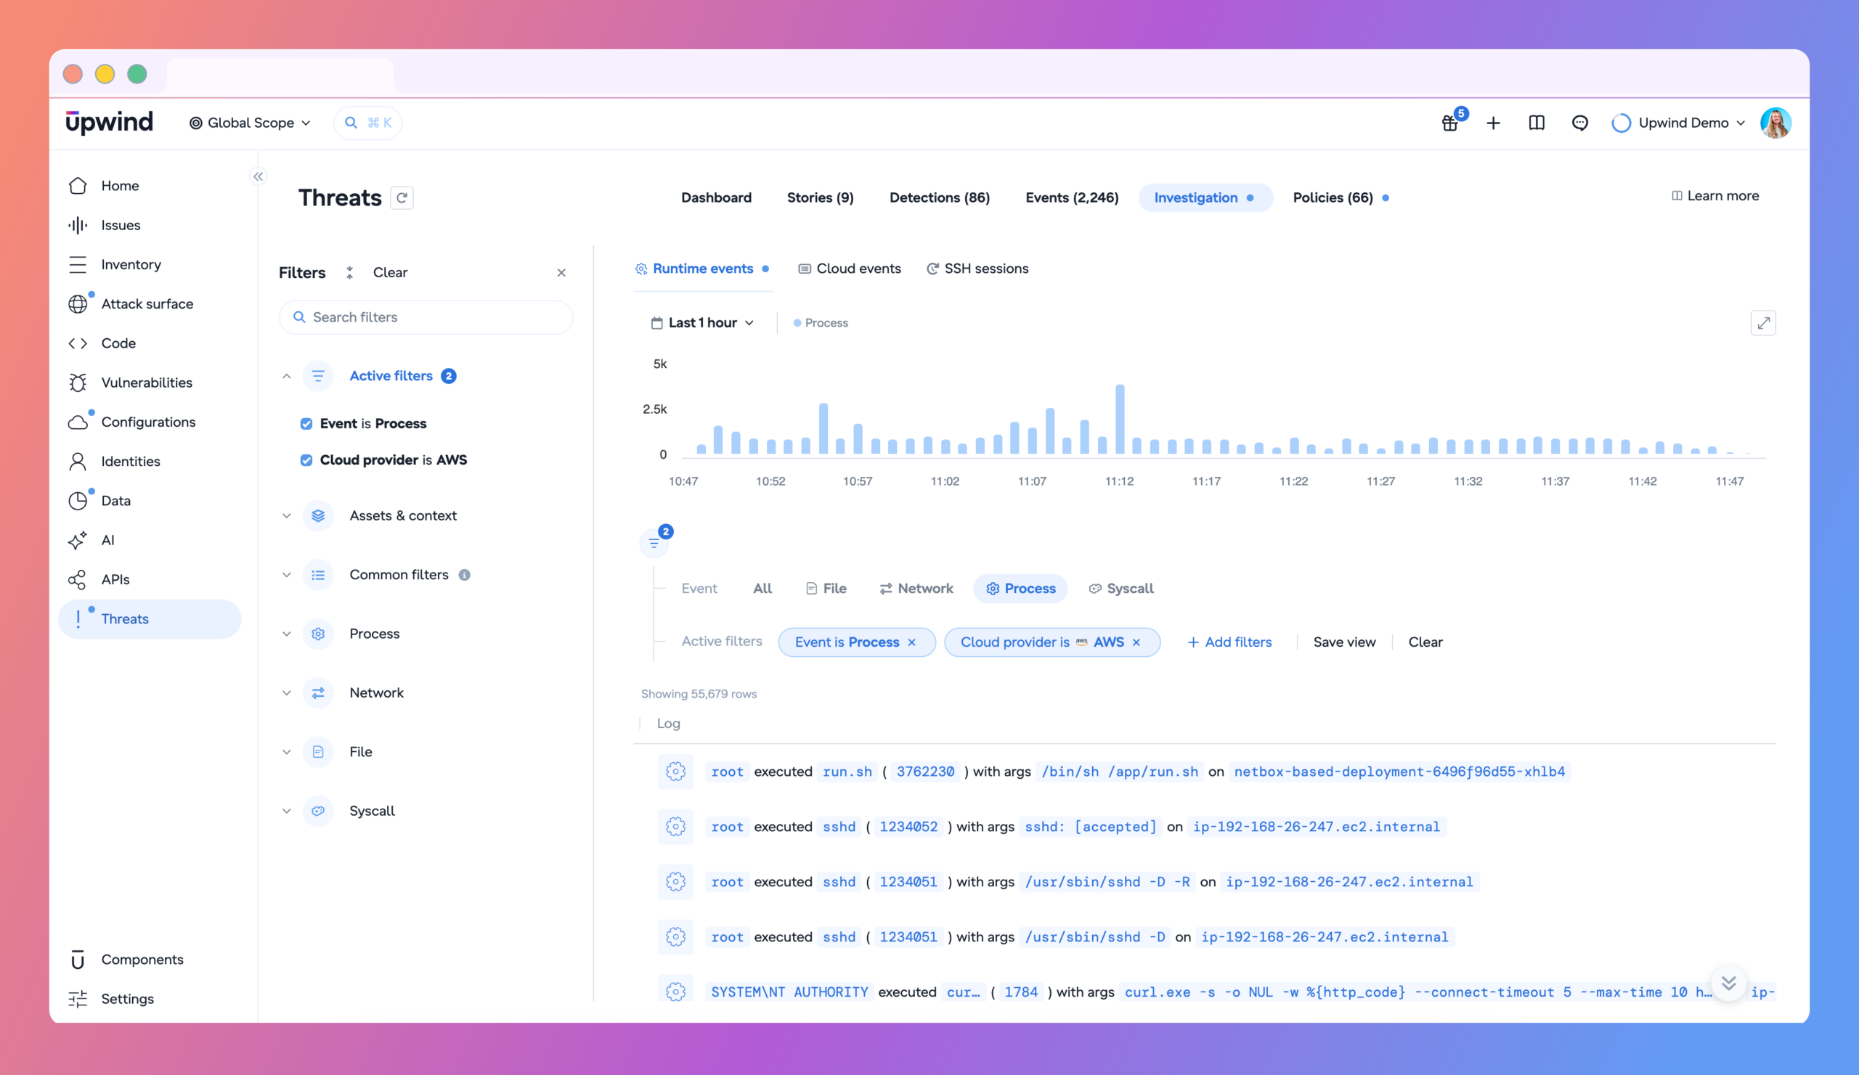The image size is (1859, 1075).
Task: Open the documentation book icon
Action: point(1537,123)
